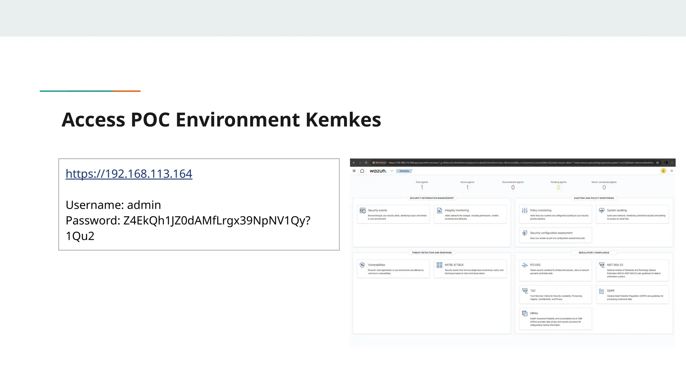Open the MITRE ATT&CK module
This screenshot has height=386, width=686.
pyautogui.click(x=470, y=269)
